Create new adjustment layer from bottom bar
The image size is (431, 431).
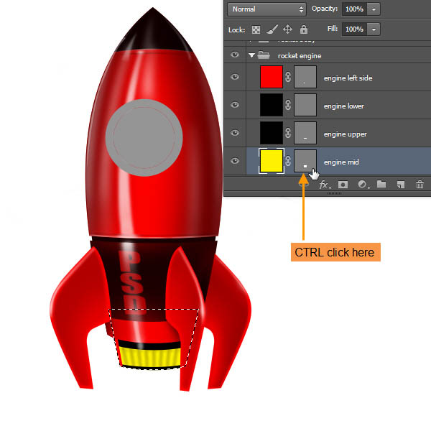363,185
